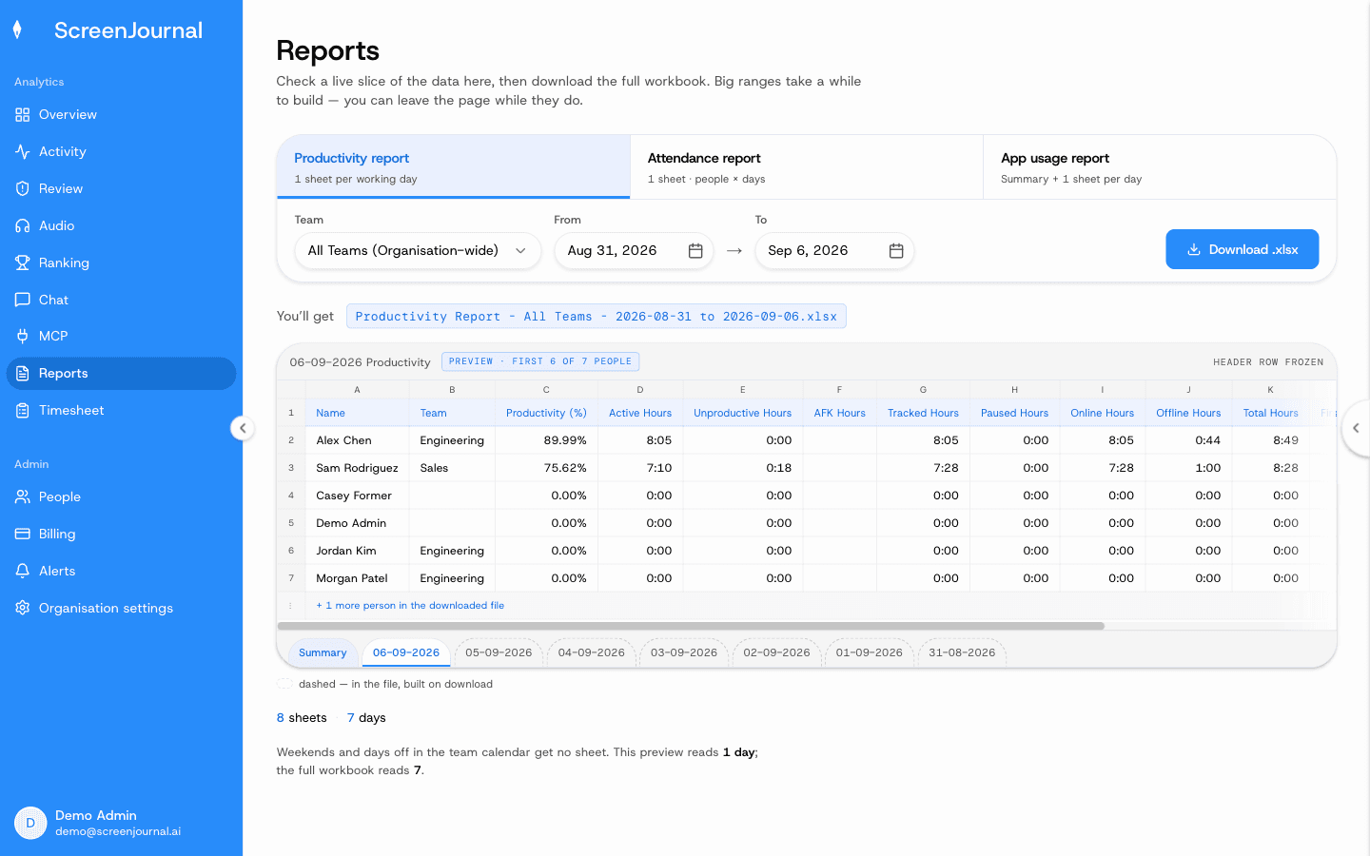Click the download arrow icon on the Download button
The height and width of the screenshot is (856, 1370).
(1194, 250)
